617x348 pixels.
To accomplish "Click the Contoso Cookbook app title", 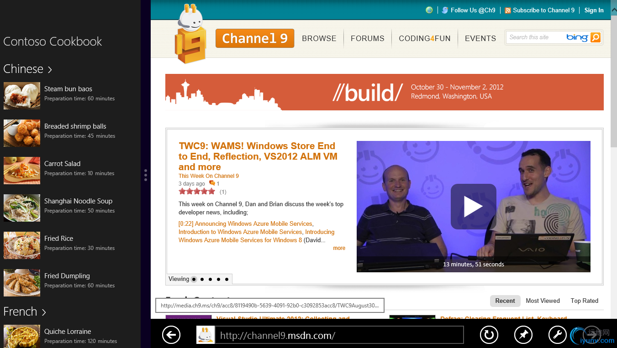I will 53,42.
